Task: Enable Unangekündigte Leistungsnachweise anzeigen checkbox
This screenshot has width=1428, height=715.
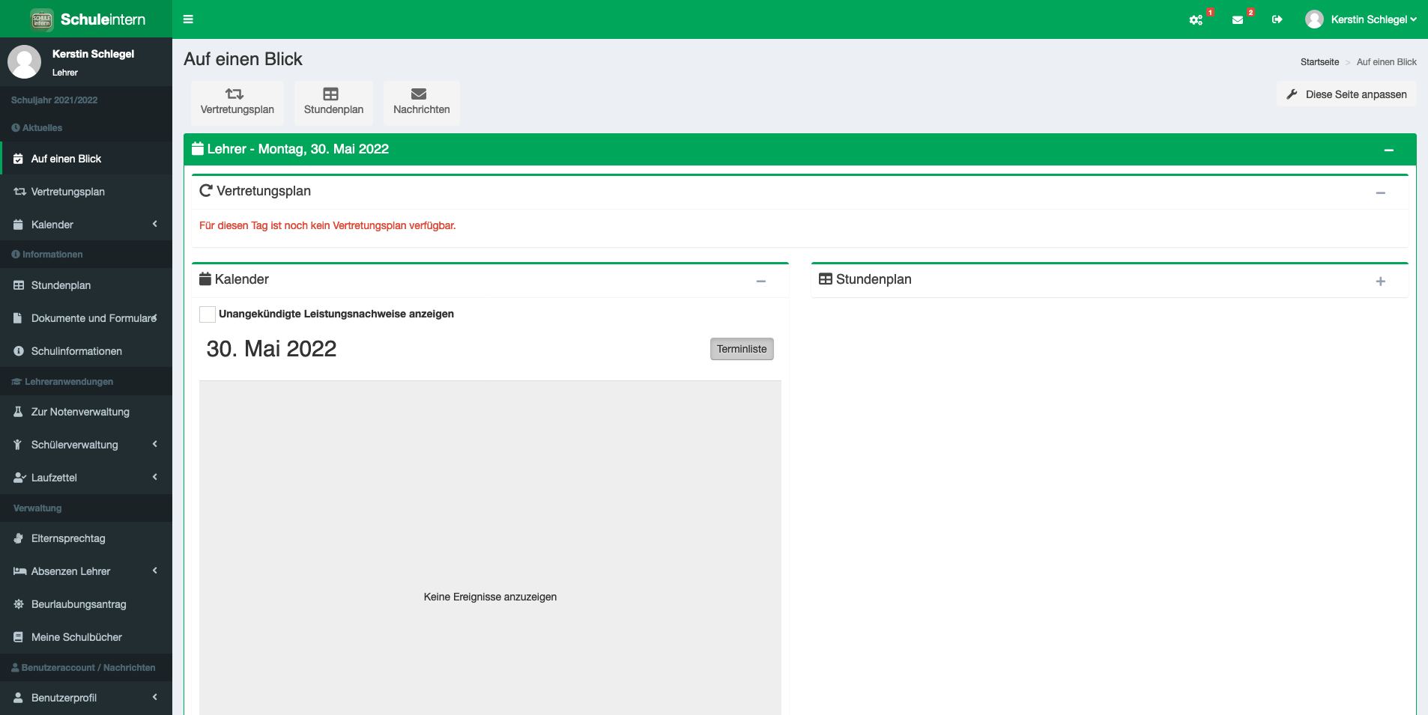Action: (208, 314)
